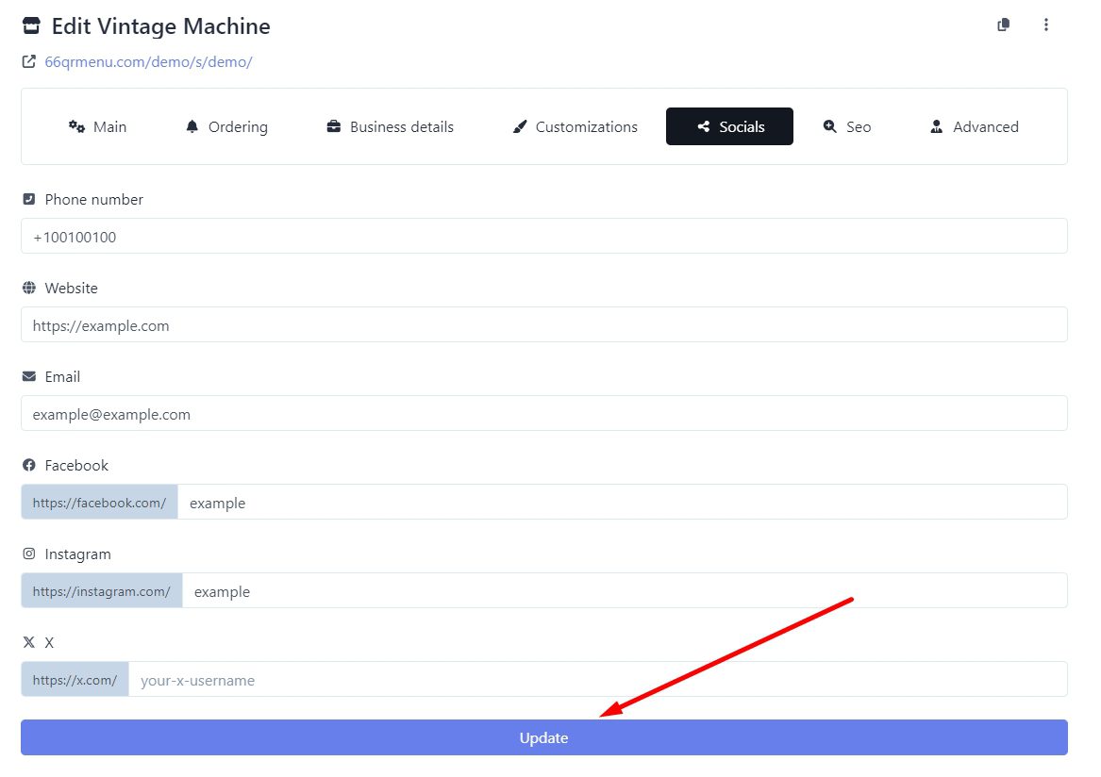
Task: Go to Business details tab
Action: pyautogui.click(x=390, y=126)
